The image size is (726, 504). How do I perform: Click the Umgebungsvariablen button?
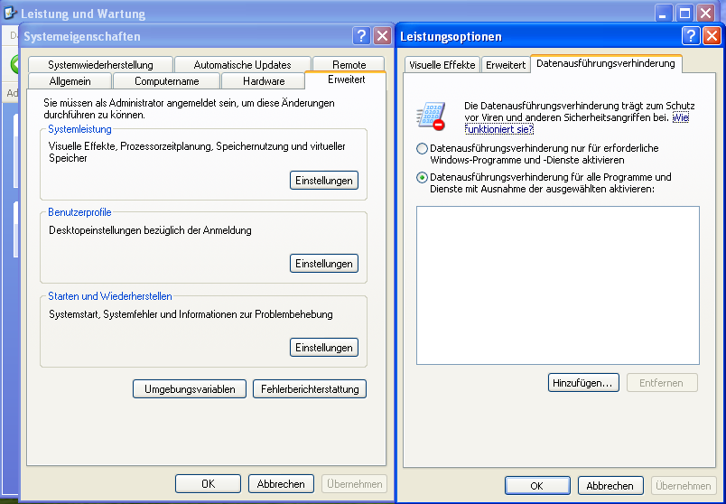tap(190, 389)
